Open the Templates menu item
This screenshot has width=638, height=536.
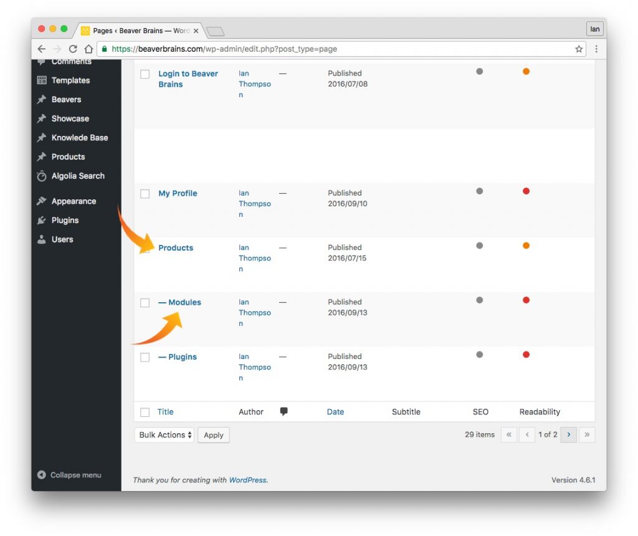pos(70,80)
